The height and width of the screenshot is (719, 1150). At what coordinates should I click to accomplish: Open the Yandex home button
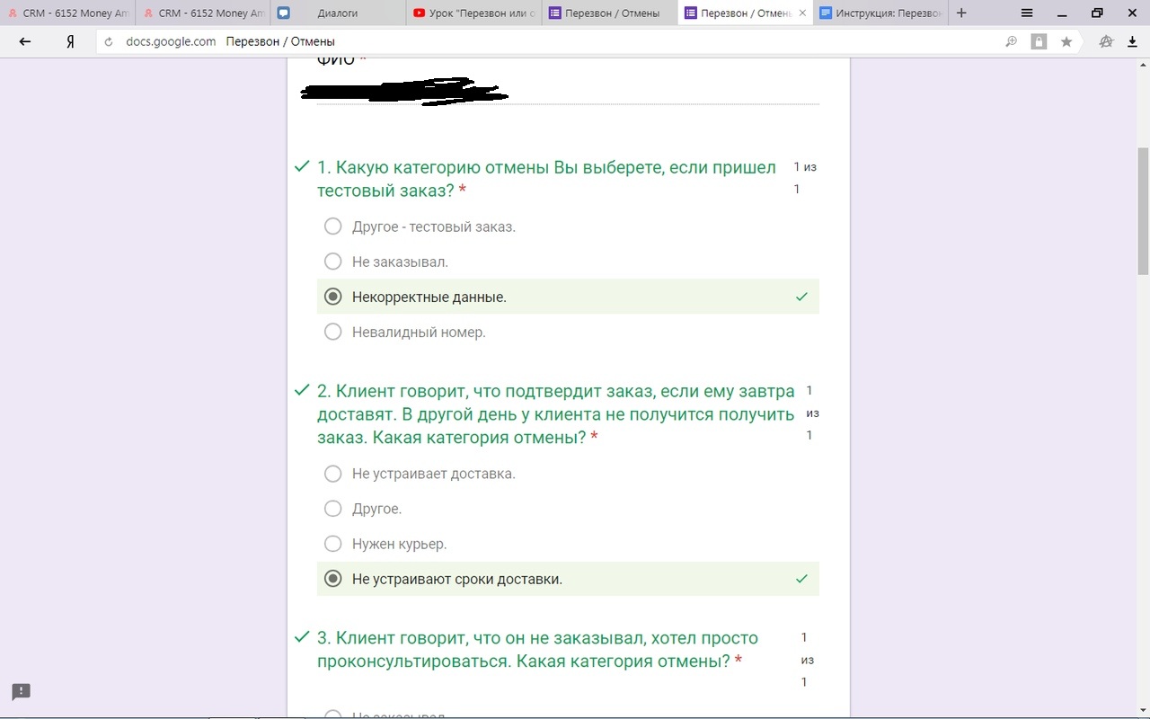pos(70,41)
